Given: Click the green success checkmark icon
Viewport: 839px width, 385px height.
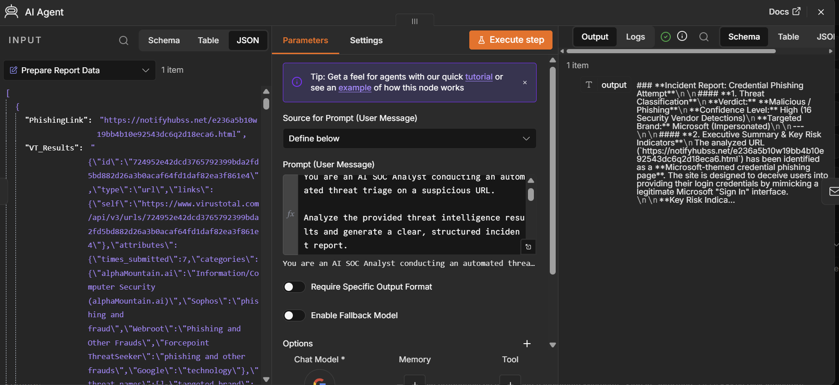Looking at the screenshot, I should click(x=666, y=37).
